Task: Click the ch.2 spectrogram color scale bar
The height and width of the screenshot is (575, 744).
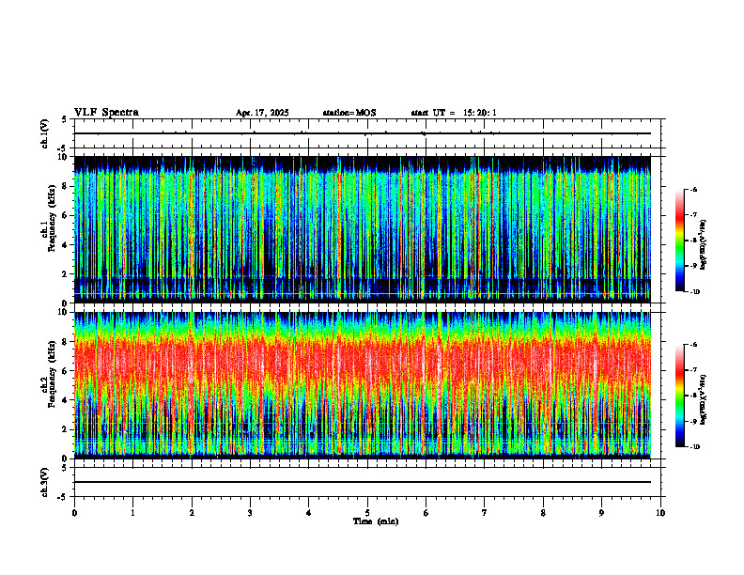Action: 679,396
